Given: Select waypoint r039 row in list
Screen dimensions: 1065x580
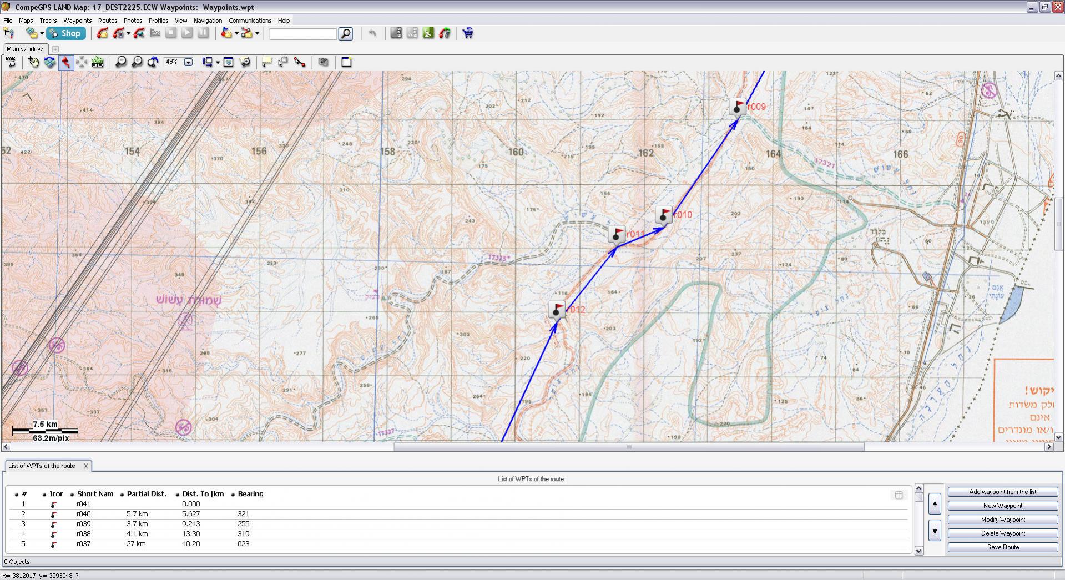Looking at the screenshot, I should (83, 524).
